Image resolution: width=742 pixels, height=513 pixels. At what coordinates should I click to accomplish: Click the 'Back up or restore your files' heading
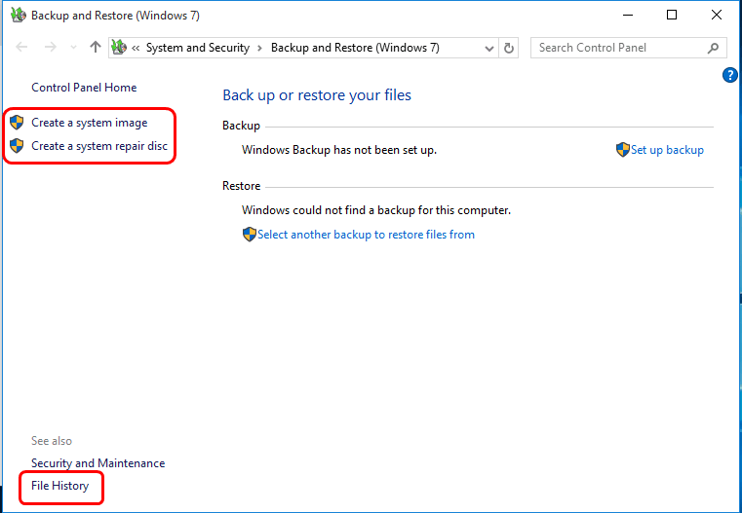point(317,95)
